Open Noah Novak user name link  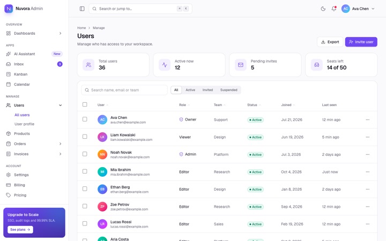[121, 153]
